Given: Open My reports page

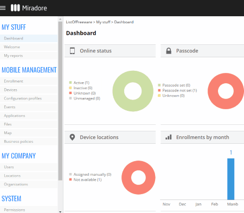Looking at the screenshot, I should click(29, 56).
